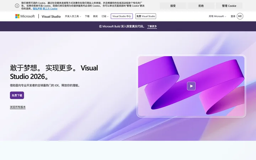This screenshot has width=256, height=160.
Task: Click the 登录 sign-in link
Action: tap(233, 16)
